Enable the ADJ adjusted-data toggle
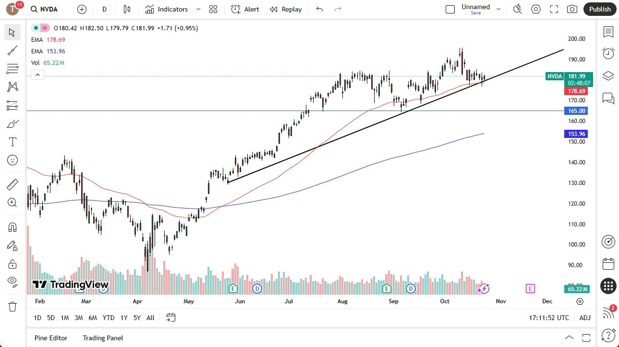Viewport: 619px width, 347px height. click(585, 318)
